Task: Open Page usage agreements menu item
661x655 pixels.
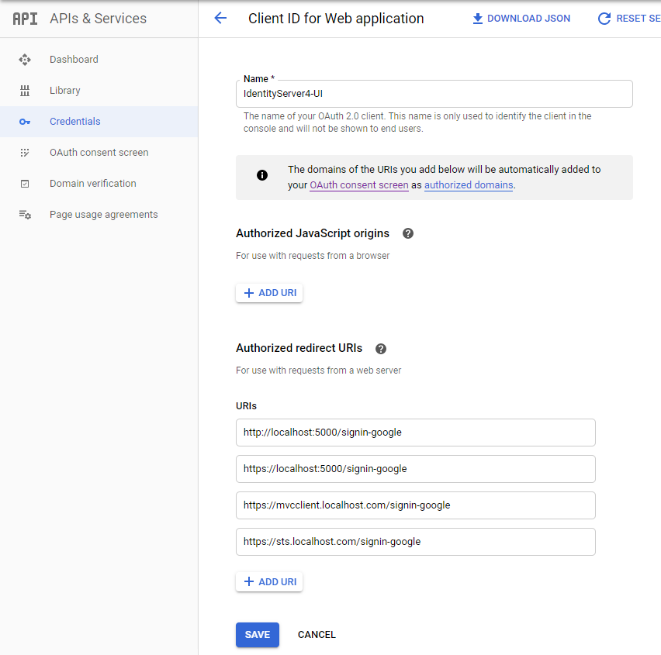Action: pos(99,215)
